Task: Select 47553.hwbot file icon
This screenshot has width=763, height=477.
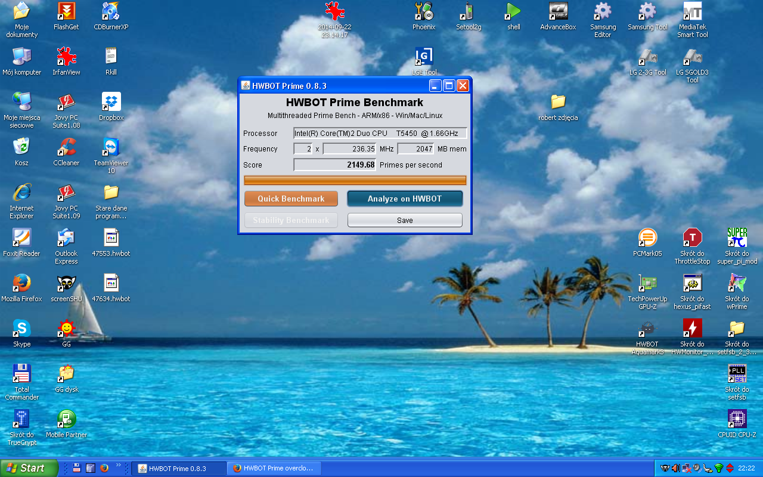Action: pos(111,243)
